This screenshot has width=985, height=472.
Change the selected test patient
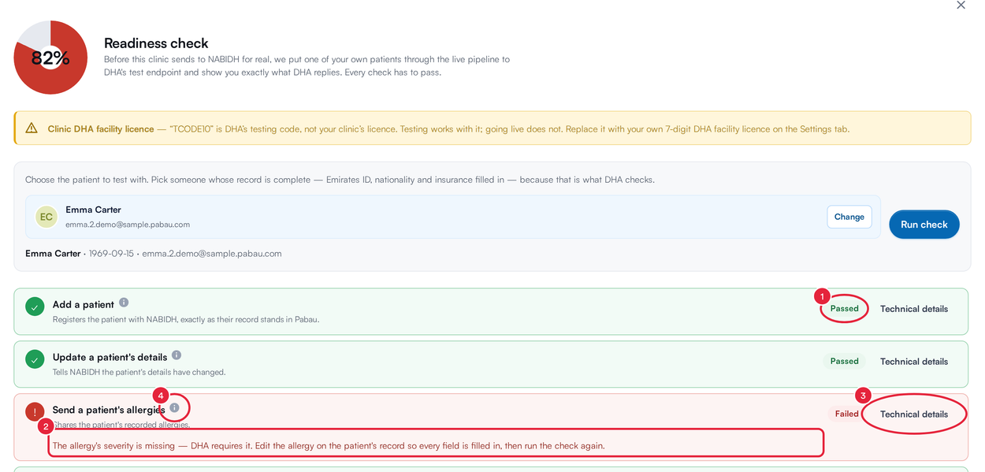click(849, 217)
